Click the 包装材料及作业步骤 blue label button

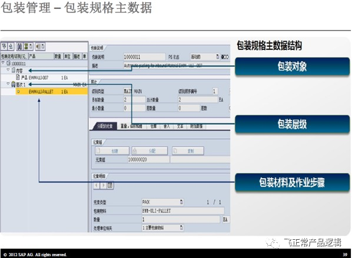293,182
